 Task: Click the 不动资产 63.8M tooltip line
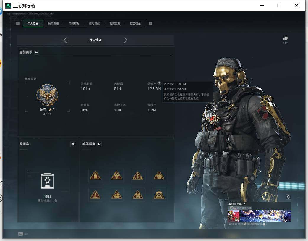coord(175,89)
